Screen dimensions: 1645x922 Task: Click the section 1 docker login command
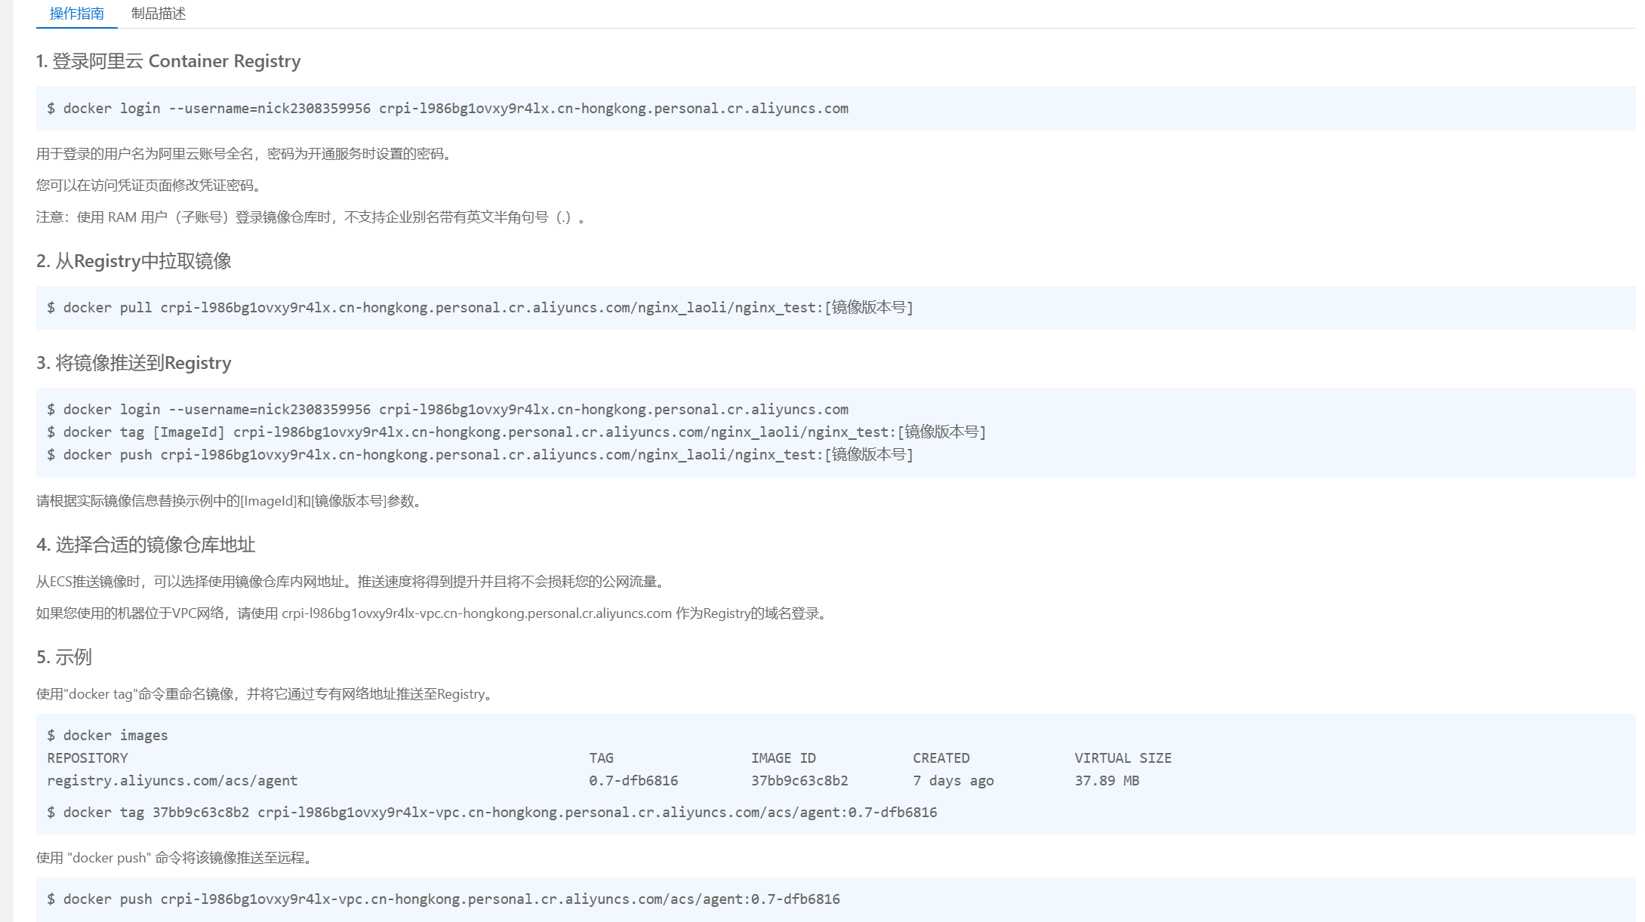tap(448, 109)
